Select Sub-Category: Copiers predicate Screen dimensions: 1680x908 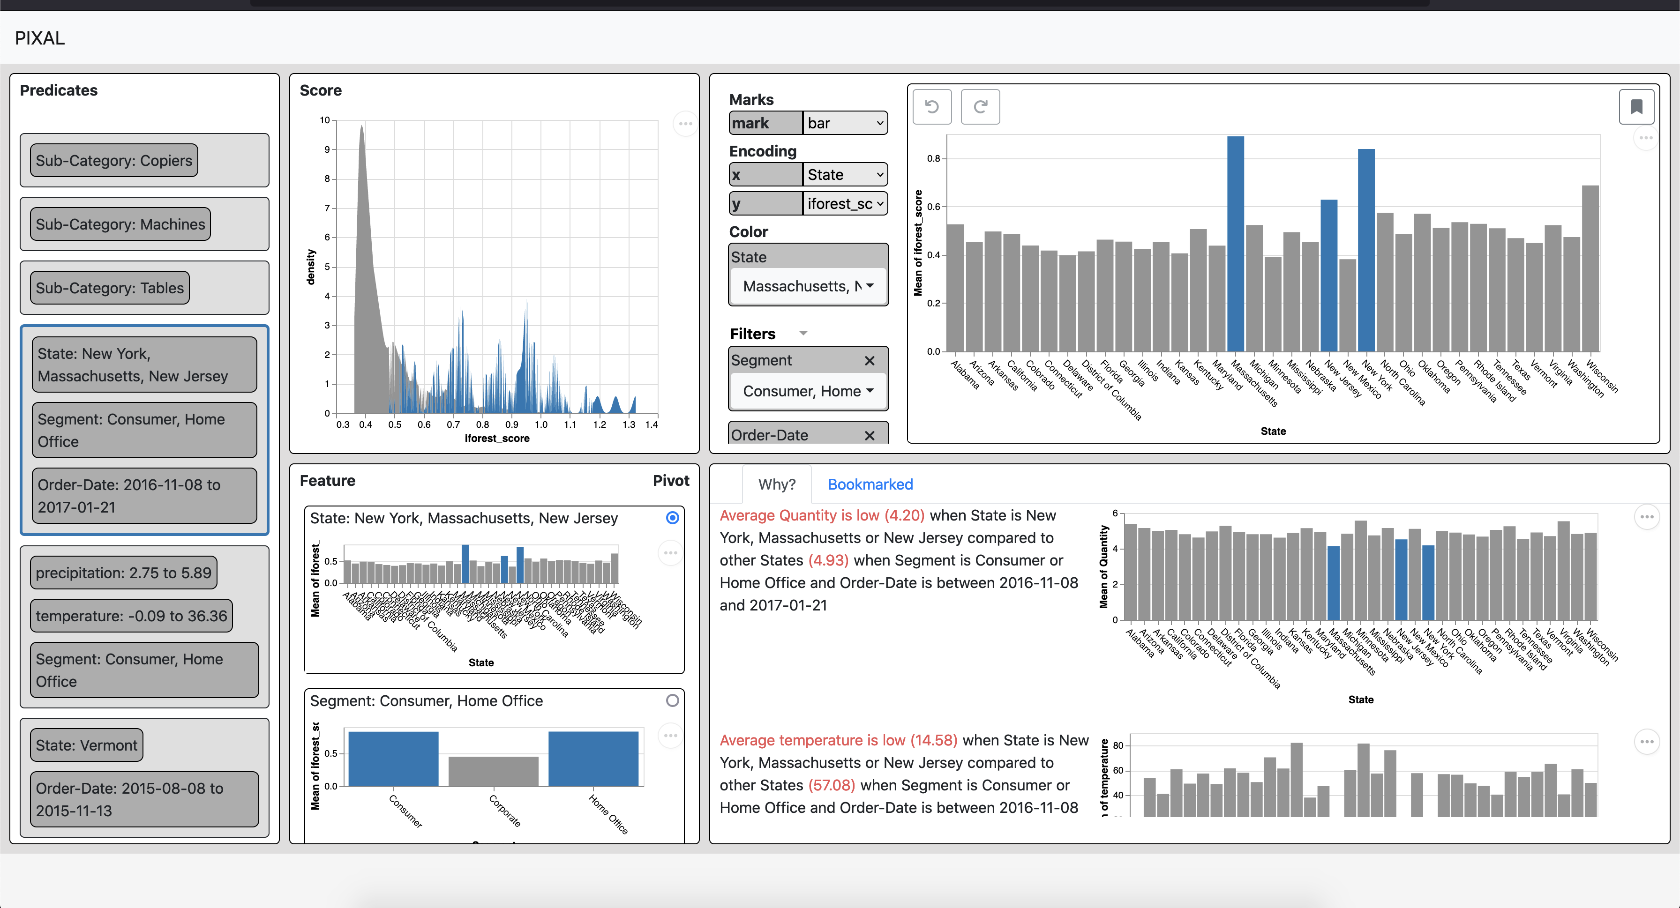114,160
